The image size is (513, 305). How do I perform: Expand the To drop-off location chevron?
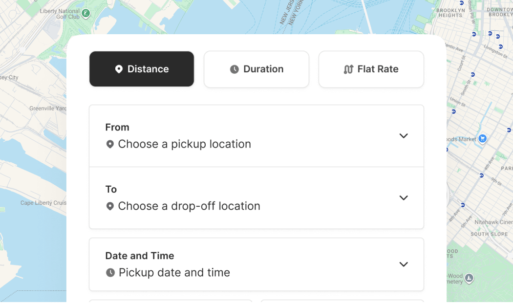point(404,198)
